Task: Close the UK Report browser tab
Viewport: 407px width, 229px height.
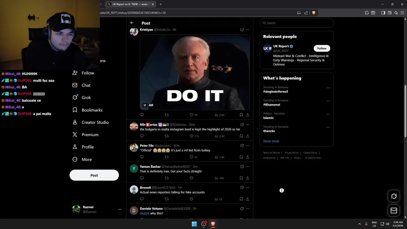Action: point(153,4)
